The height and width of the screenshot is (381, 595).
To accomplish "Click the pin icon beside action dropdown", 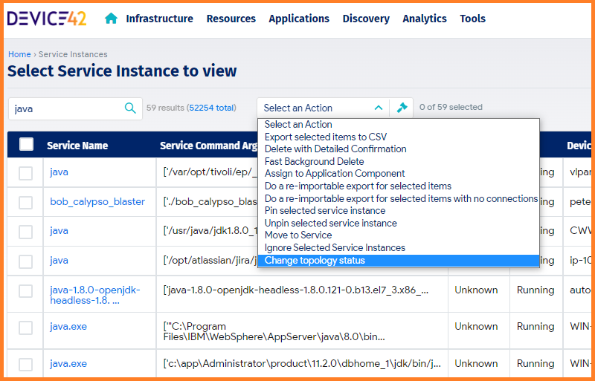I will coord(402,108).
